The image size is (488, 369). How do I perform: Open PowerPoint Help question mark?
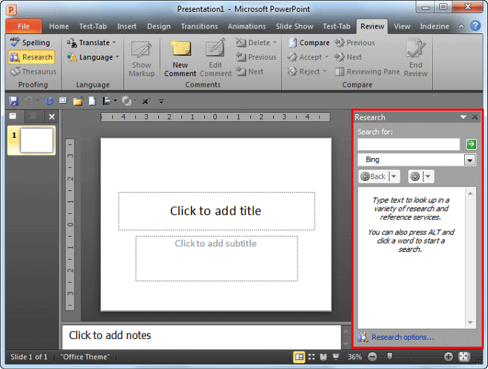475,26
